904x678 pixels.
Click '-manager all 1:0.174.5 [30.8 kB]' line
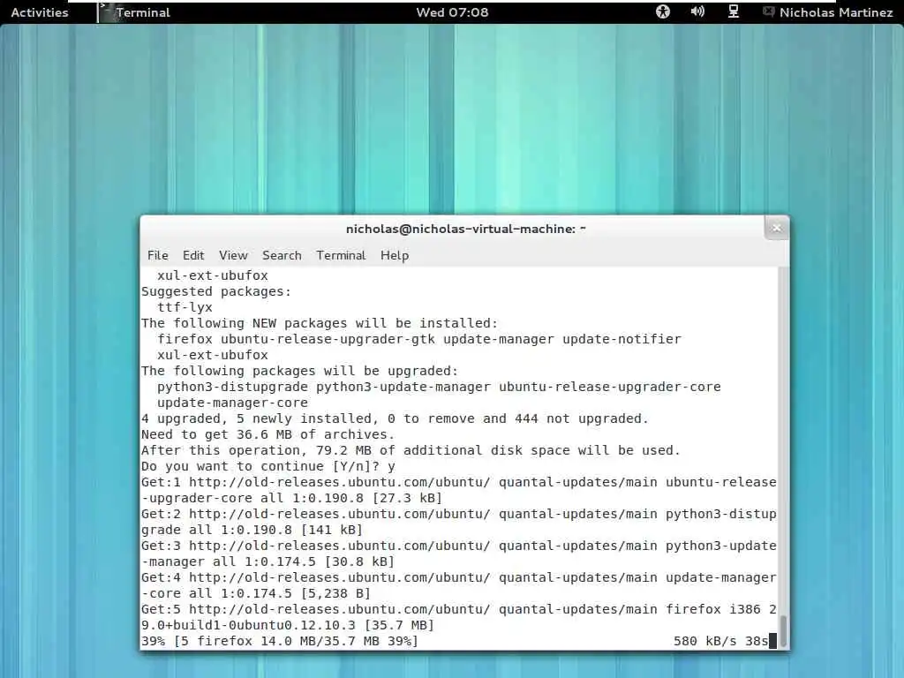[268, 561]
